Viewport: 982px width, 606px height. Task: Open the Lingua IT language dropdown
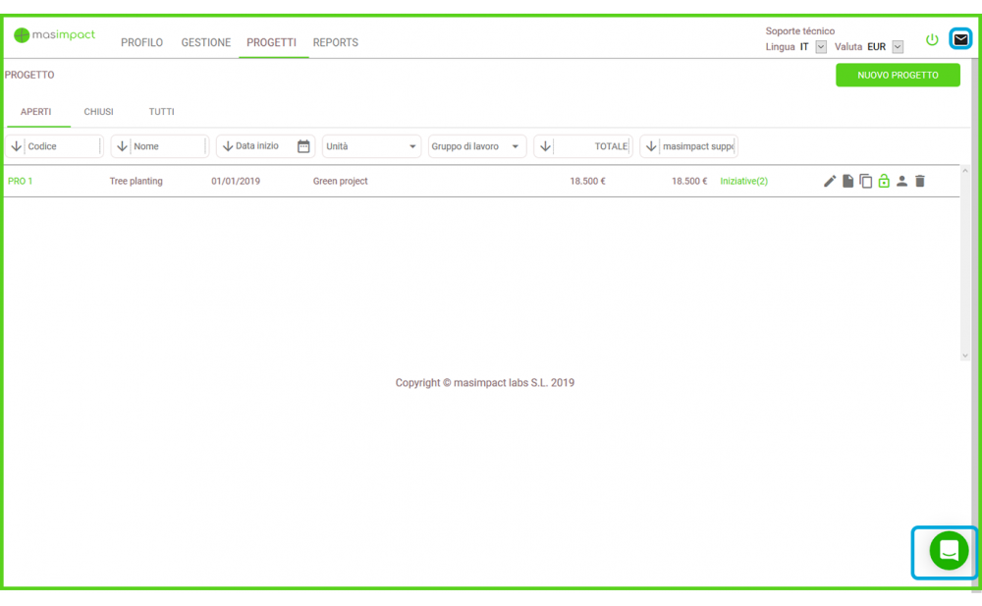click(x=821, y=47)
